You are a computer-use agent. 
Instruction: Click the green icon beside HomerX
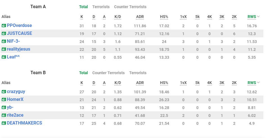(x=4, y=99)
